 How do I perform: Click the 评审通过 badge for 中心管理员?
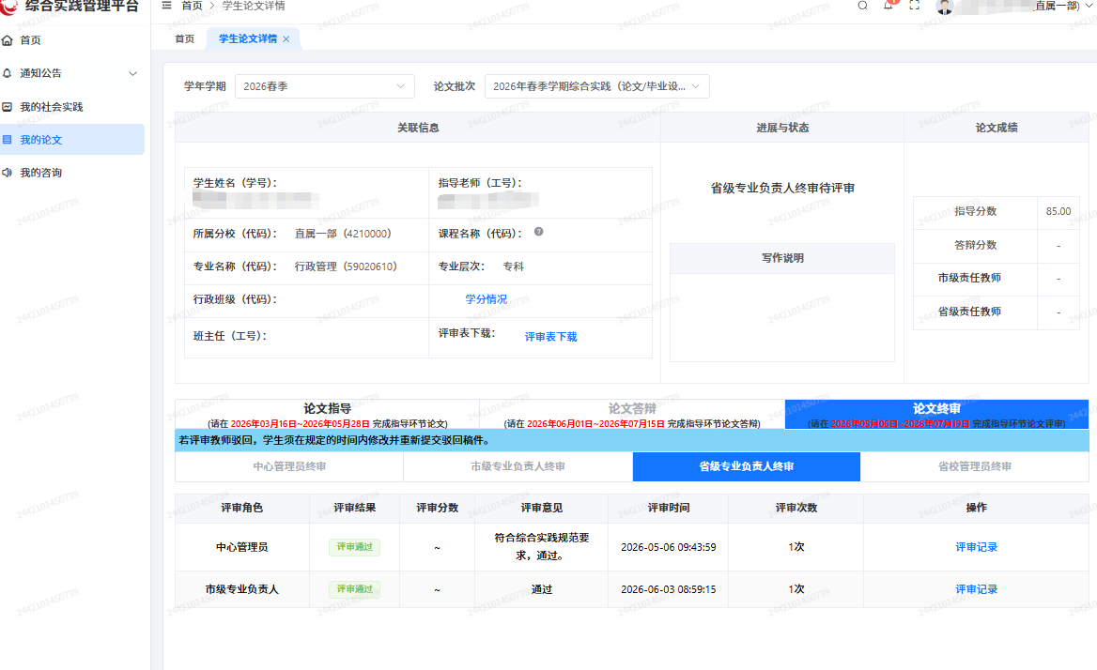coord(355,547)
